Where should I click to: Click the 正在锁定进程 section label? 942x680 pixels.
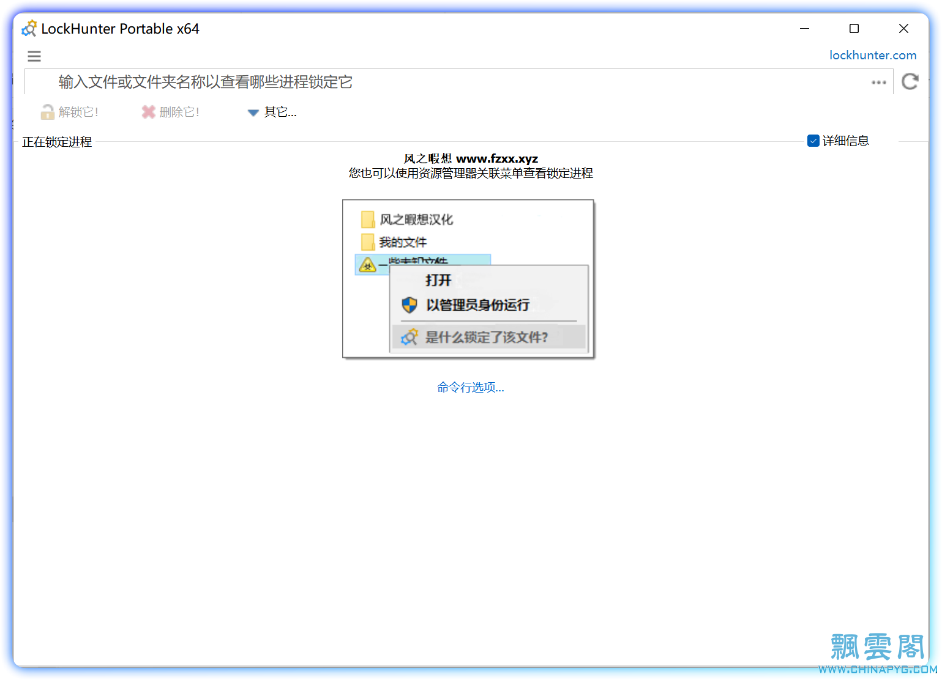pyautogui.click(x=57, y=142)
